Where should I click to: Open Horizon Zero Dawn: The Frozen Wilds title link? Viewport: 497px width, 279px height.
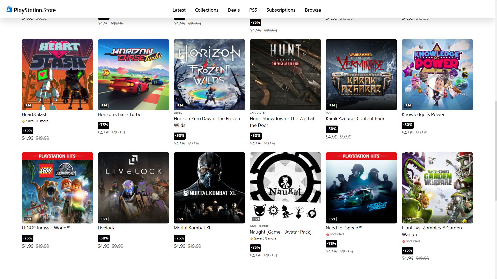point(207,122)
